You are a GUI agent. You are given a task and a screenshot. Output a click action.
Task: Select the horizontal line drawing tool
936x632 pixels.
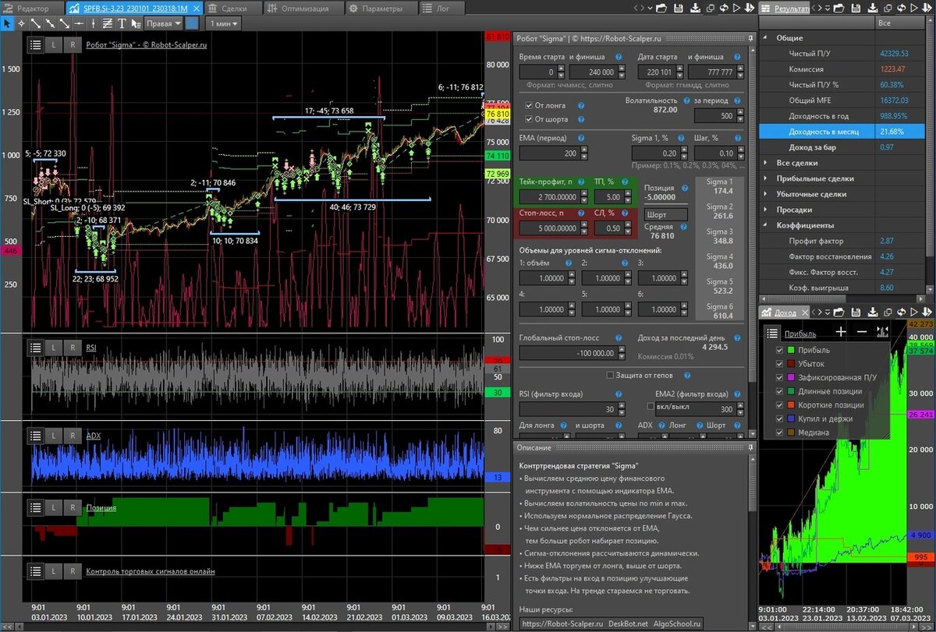tap(79, 23)
